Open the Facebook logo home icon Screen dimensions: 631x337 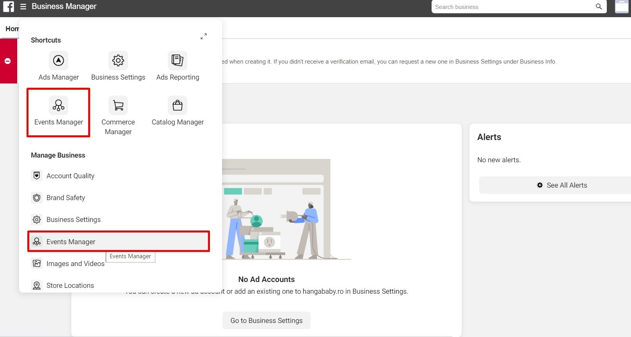8,7
